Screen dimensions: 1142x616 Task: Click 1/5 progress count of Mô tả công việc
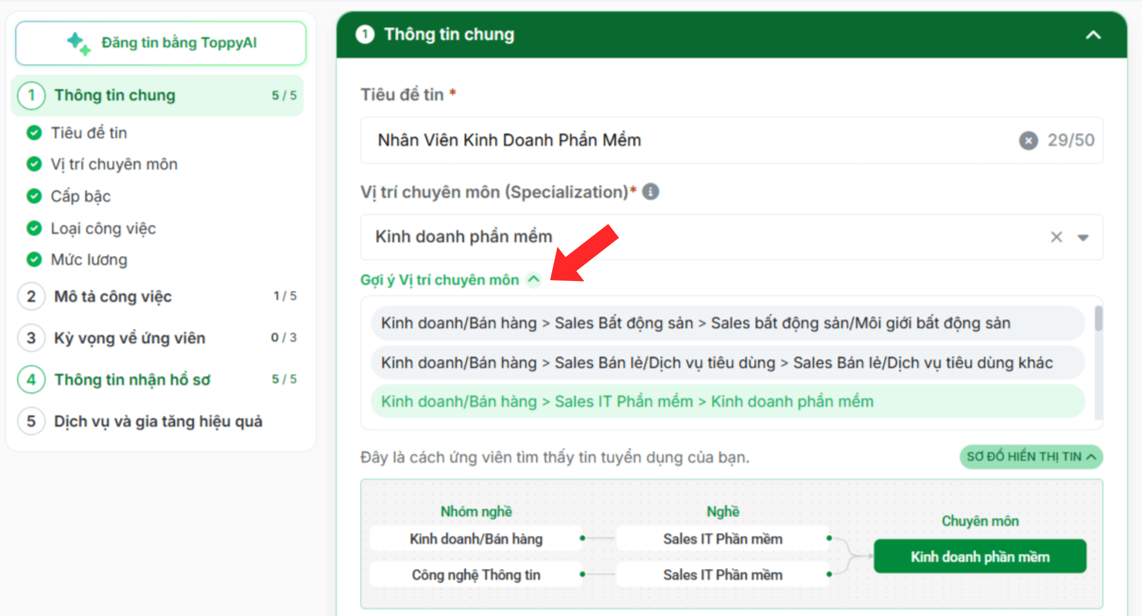(x=285, y=296)
